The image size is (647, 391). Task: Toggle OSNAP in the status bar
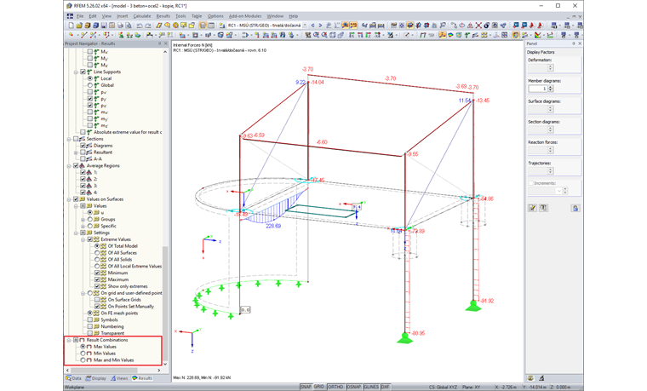pos(354,387)
